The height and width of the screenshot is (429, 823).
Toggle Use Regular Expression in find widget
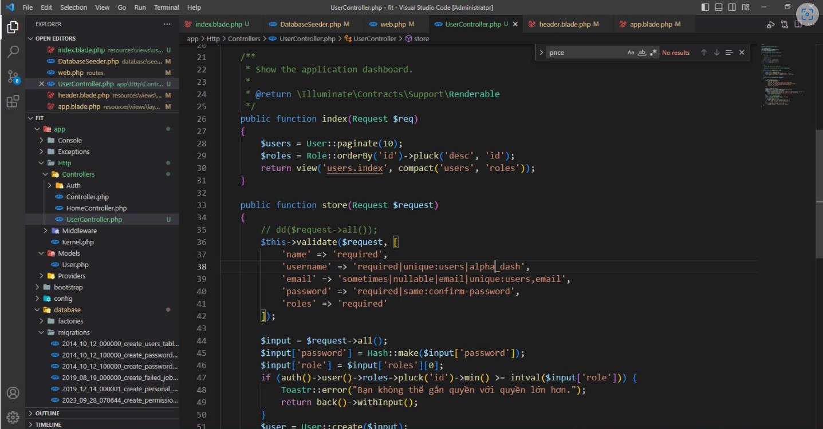point(653,53)
